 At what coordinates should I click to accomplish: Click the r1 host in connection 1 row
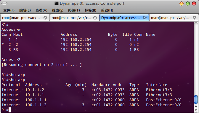coord(15,40)
